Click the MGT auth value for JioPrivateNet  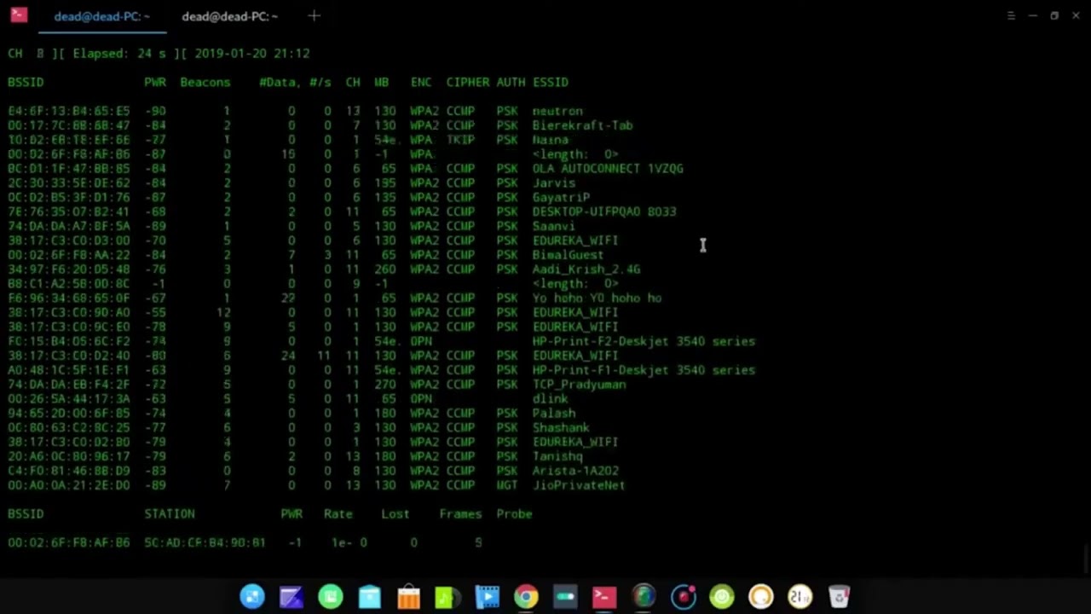coord(507,485)
